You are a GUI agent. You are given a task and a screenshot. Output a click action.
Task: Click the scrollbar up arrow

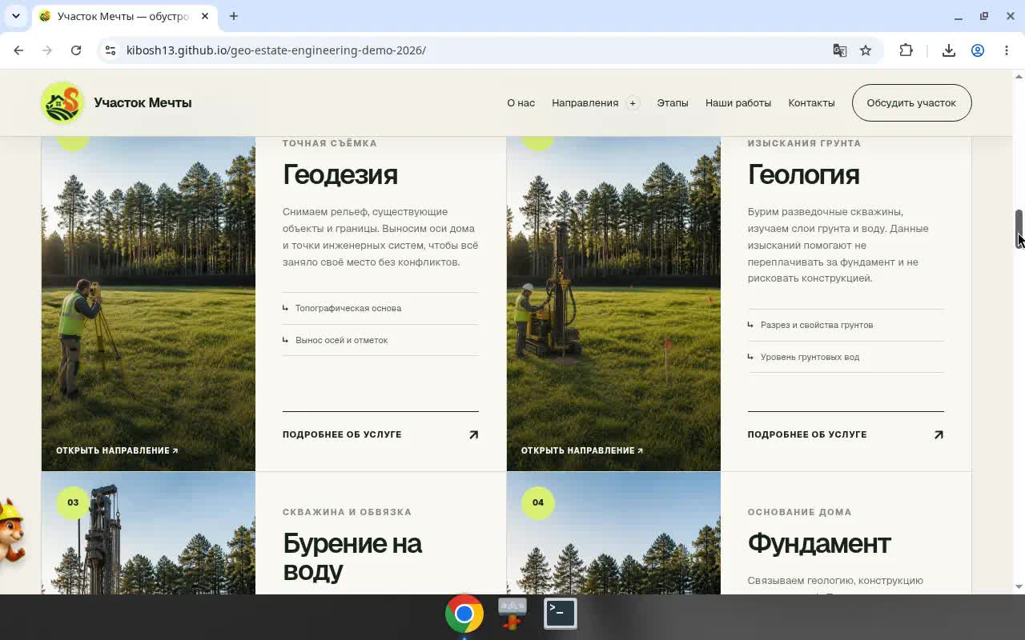coord(1019,77)
